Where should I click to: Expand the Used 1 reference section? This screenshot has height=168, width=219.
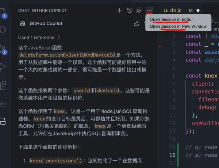39,38
